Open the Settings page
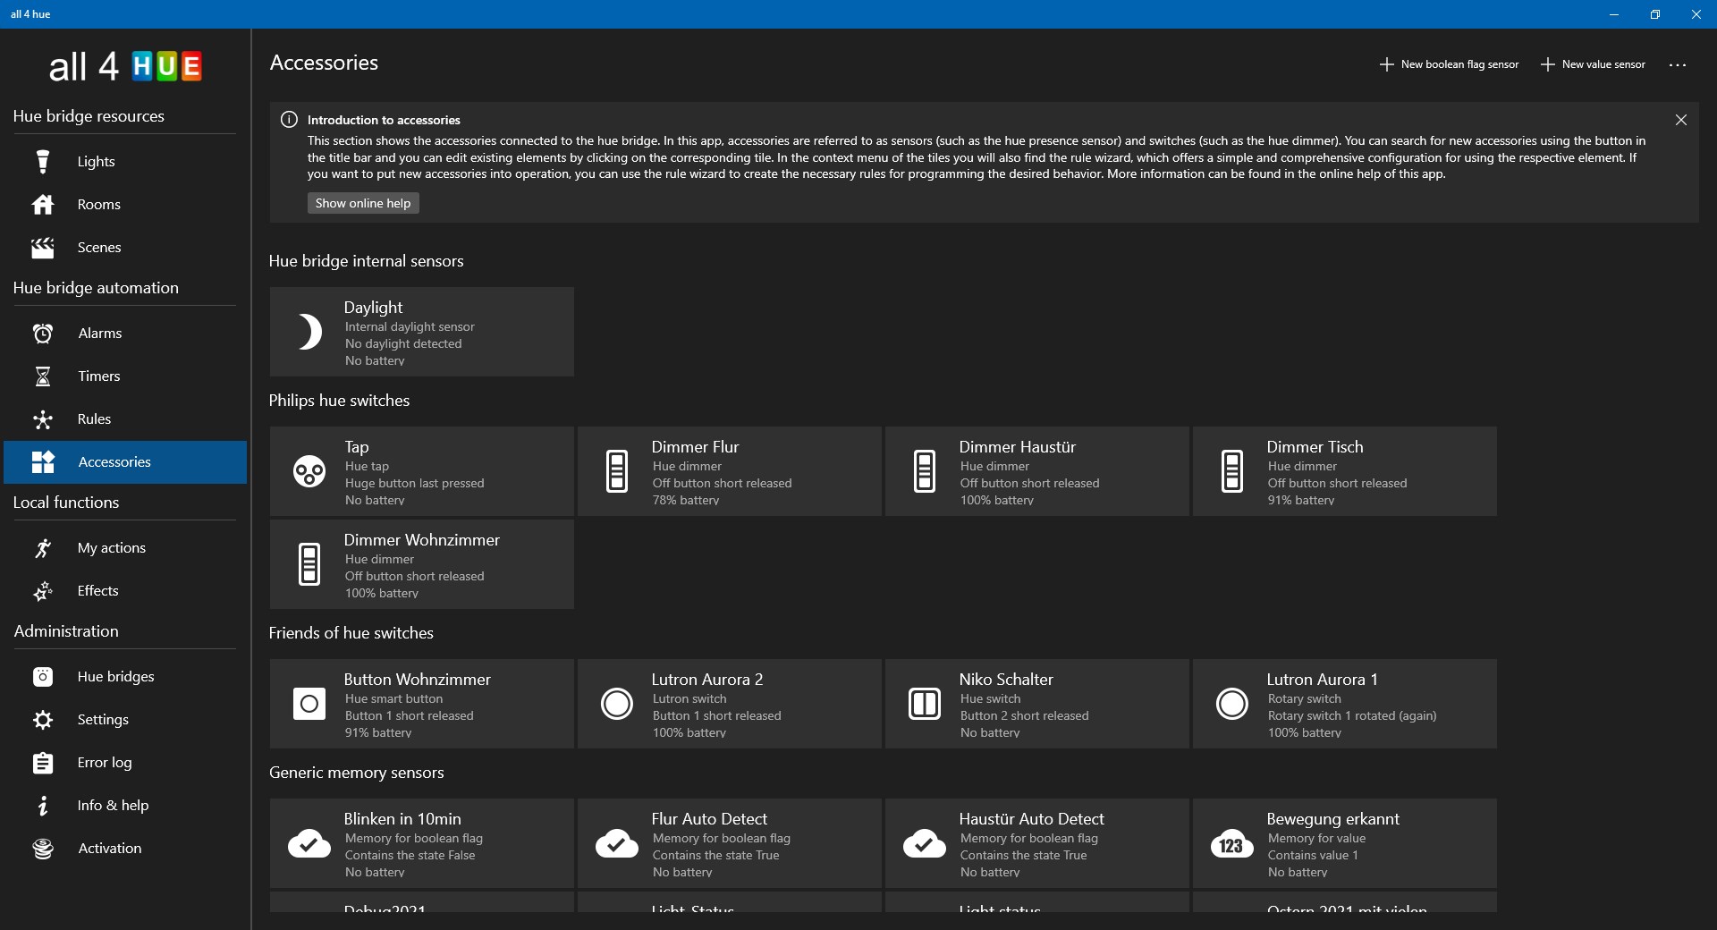The image size is (1717, 930). 42,719
